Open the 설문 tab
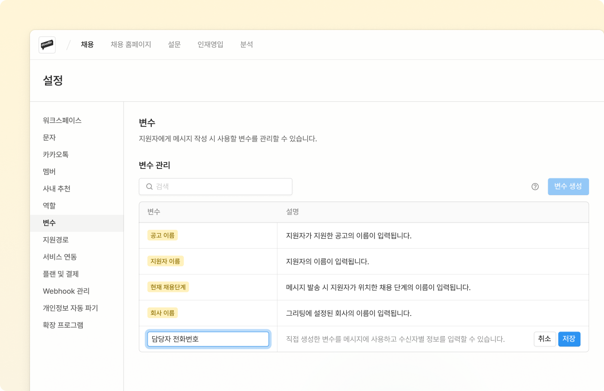Screen dimensions: 604x391 click(174, 45)
